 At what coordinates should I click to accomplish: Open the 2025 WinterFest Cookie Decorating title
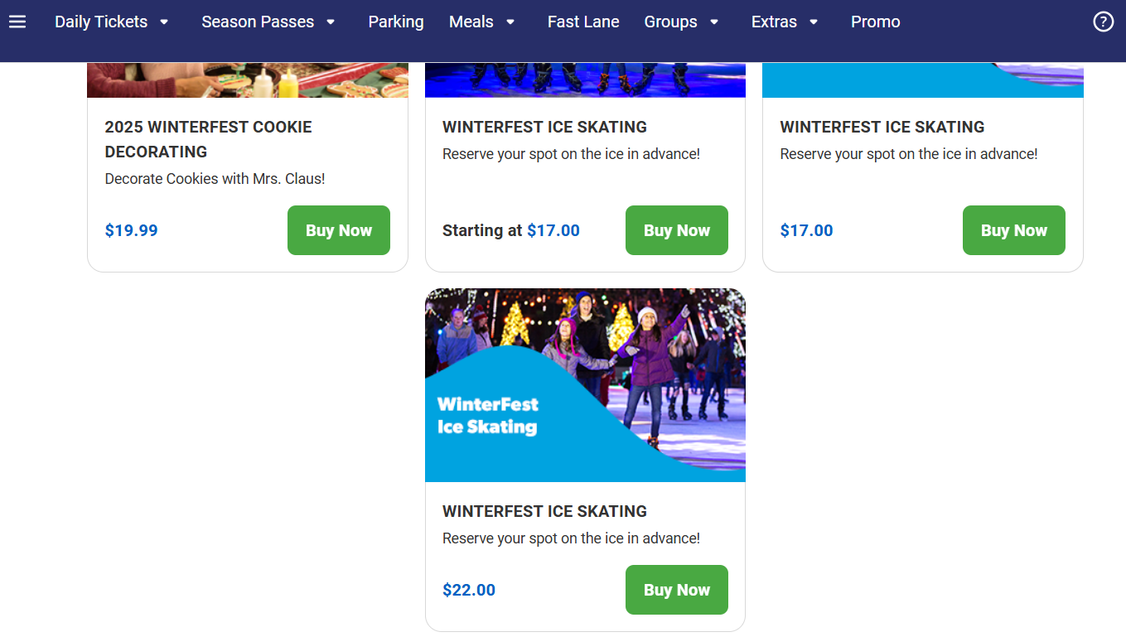pyautogui.click(x=208, y=139)
